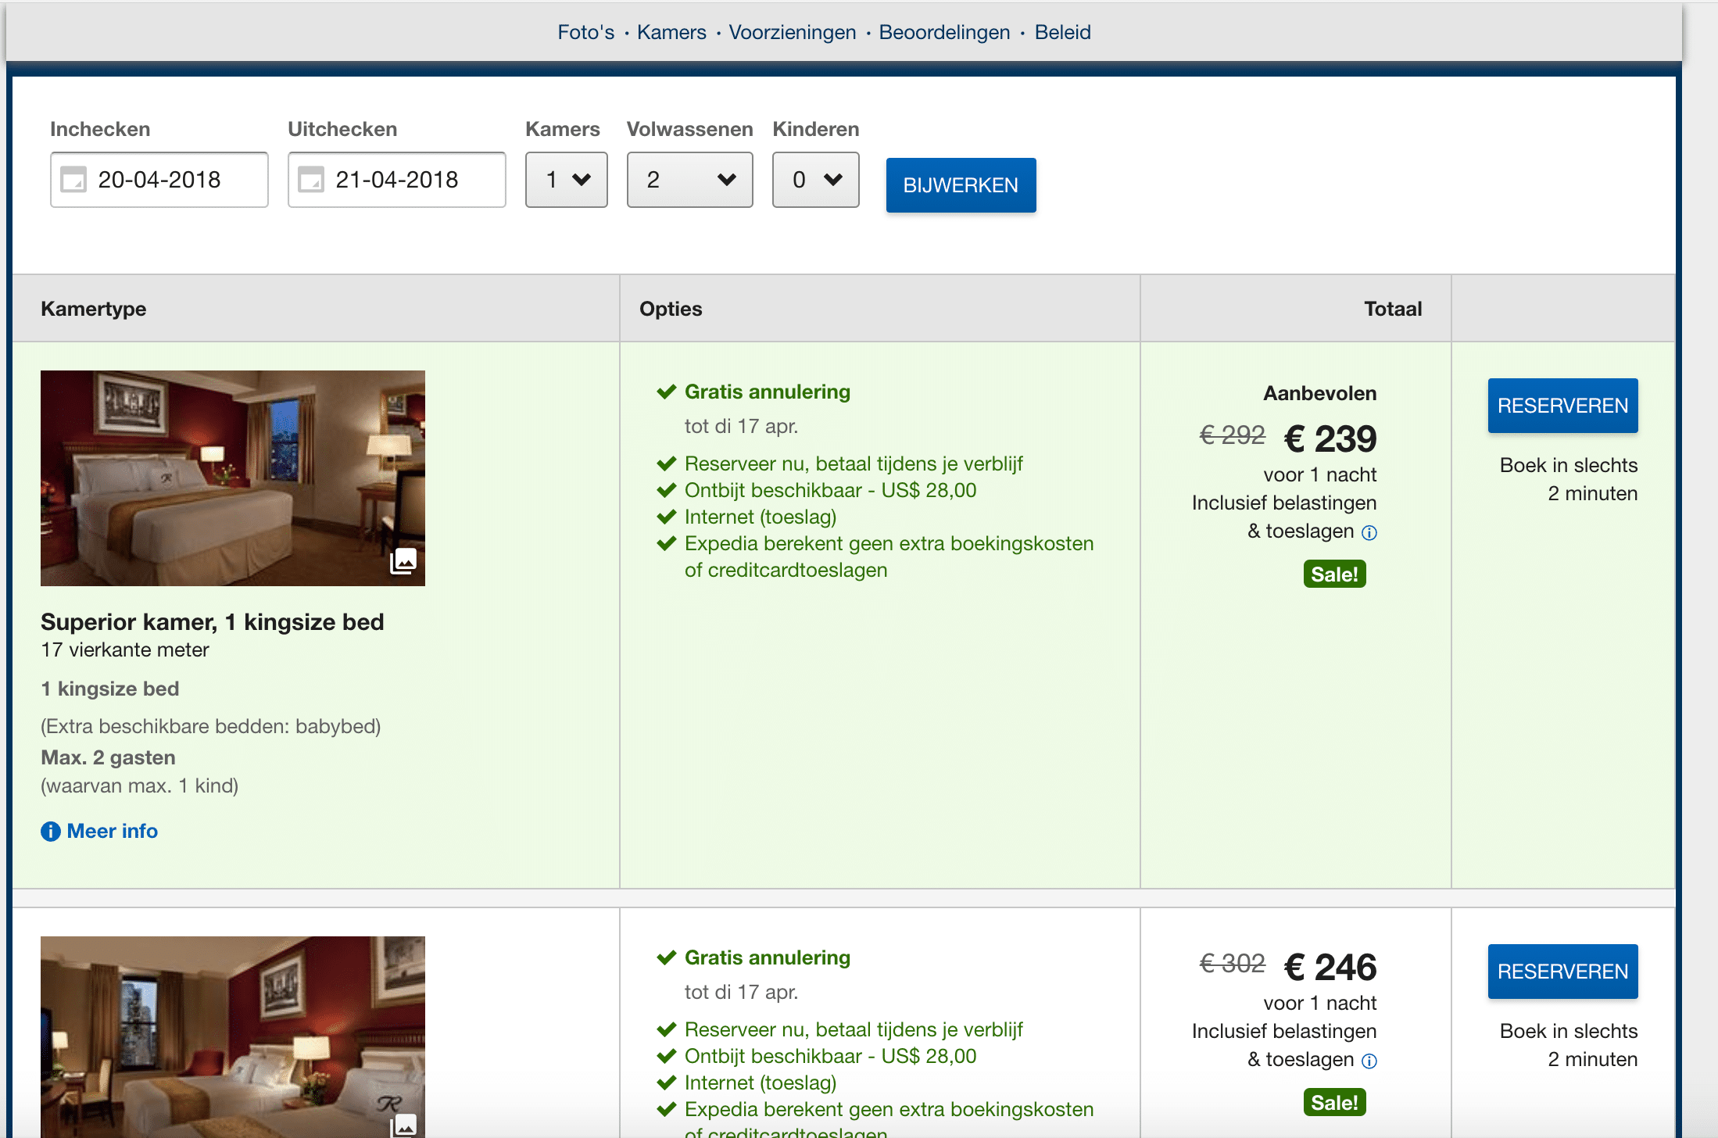Click info icon next to €239 toeslagen
This screenshot has height=1138, width=1718.
click(x=1369, y=533)
